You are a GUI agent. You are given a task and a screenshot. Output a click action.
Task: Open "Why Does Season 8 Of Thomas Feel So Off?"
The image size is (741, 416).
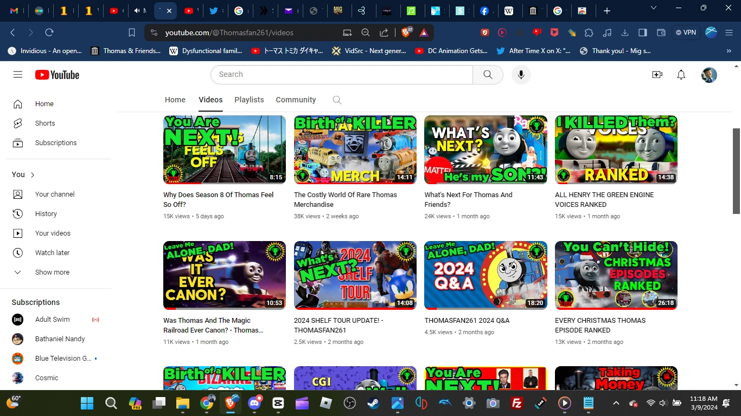(218, 199)
